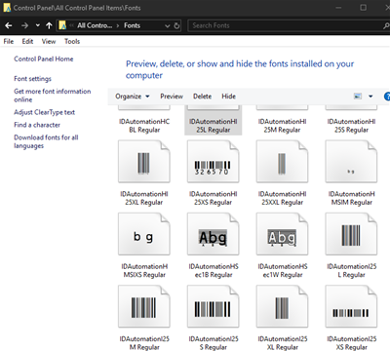Image resolution: width=390 pixels, height=351 pixels.
Task: Click IDAutomationI25XL Regular file name
Action: tap(283, 343)
